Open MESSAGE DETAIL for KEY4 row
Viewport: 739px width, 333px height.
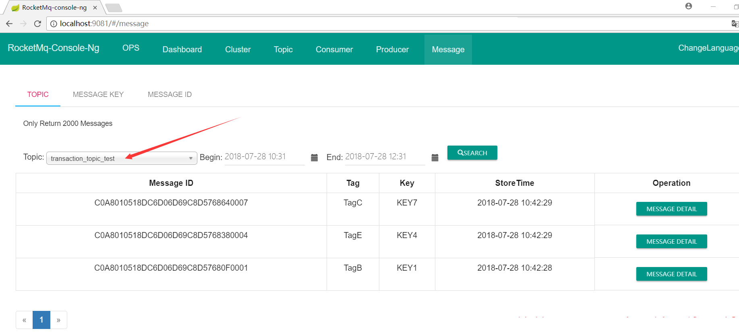pos(671,241)
